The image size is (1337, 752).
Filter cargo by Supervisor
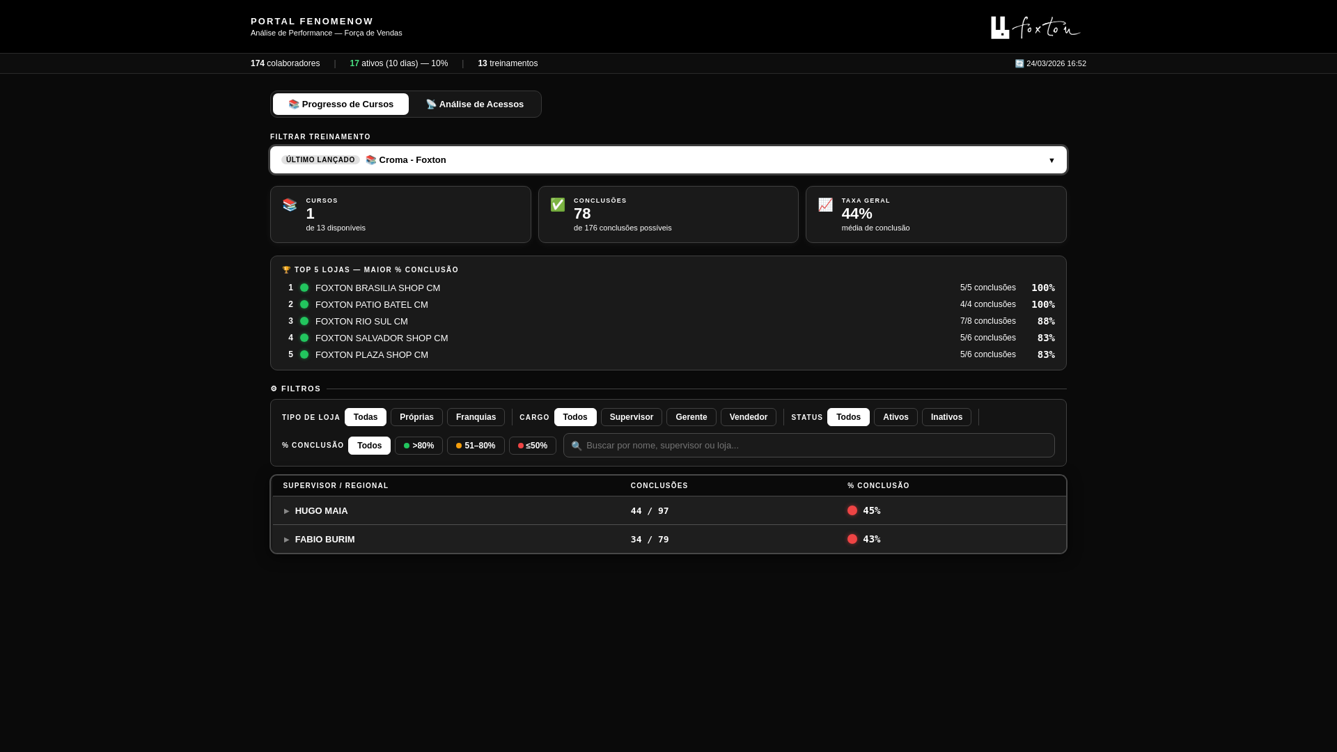pyautogui.click(x=632, y=417)
